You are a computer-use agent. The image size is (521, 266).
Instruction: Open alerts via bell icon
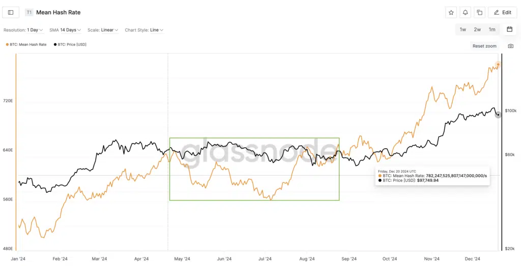pos(465,13)
